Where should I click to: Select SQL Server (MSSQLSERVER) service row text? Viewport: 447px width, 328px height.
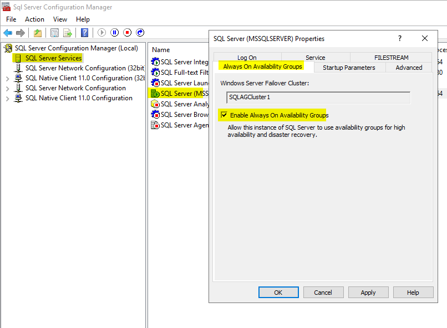tap(185, 94)
